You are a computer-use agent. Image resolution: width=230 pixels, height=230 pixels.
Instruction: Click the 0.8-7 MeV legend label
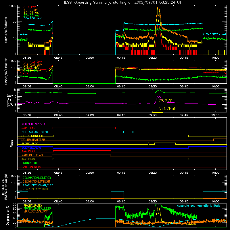pos(31,68)
